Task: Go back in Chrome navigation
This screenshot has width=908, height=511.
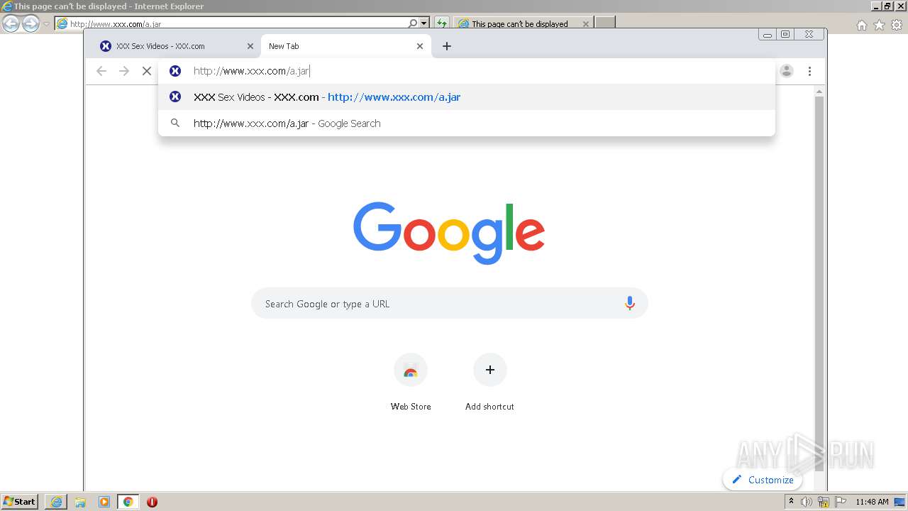Action: click(101, 71)
